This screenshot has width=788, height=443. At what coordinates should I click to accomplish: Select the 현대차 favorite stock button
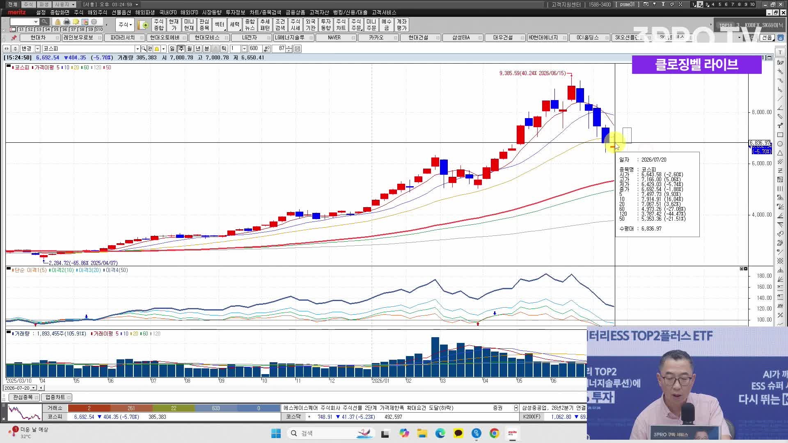point(40,37)
